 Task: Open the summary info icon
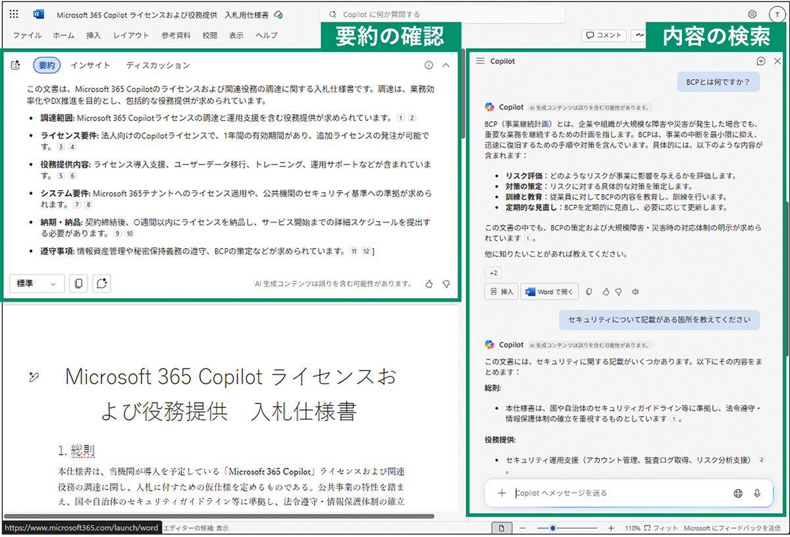429,65
